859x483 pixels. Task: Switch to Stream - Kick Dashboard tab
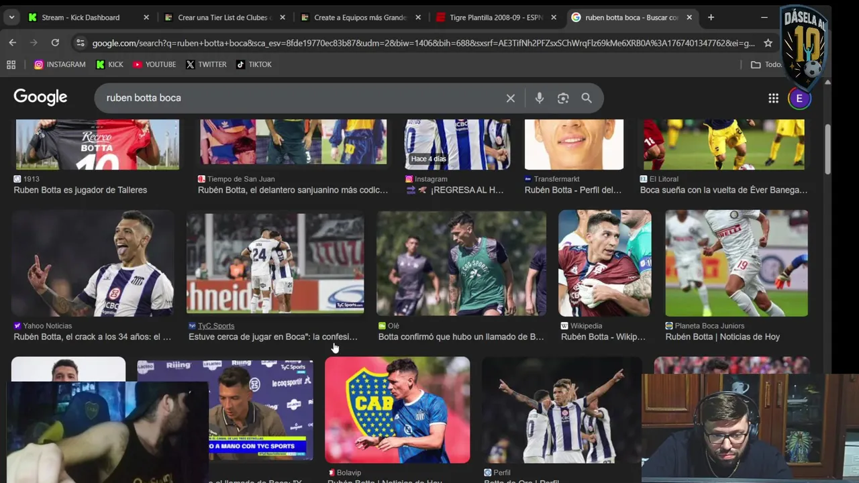coord(88,17)
